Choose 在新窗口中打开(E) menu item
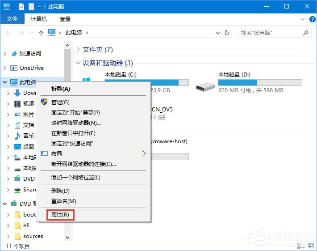The height and width of the screenshot is (251, 317). pos(93,133)
